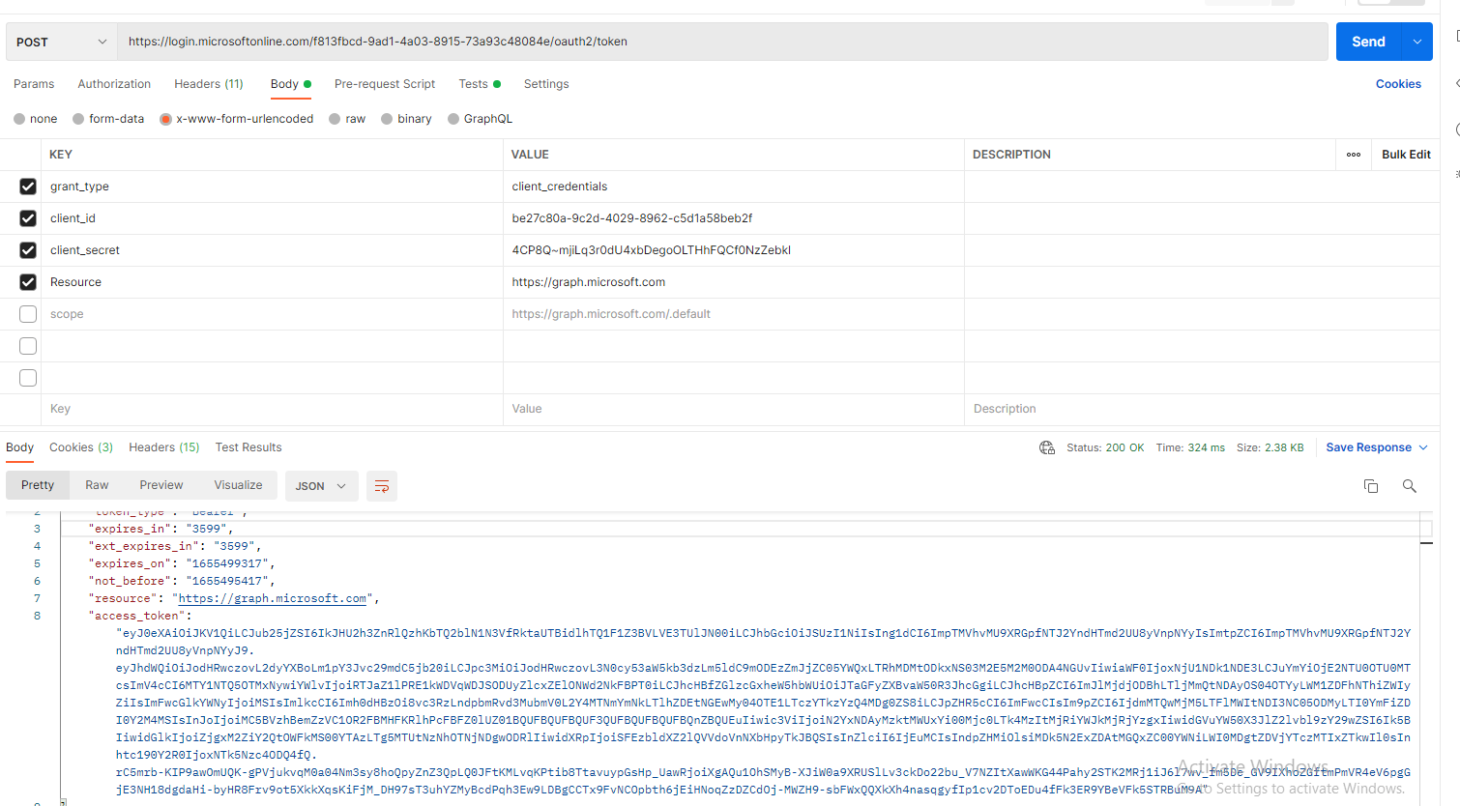This screenshot has height=806, width=1460.
Task: Click the Cookies link on the request pane
Action: (1398, 84)
